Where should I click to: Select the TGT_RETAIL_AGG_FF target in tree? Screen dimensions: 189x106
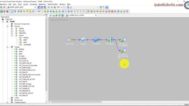coord(26,93)
